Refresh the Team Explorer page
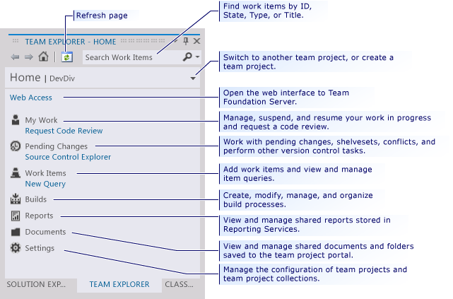 click(66, 57)
